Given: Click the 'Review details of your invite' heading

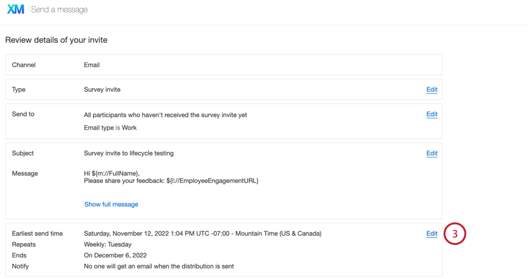Looking at the screenshot, I should pyautogui.click(x=57, y=40).
